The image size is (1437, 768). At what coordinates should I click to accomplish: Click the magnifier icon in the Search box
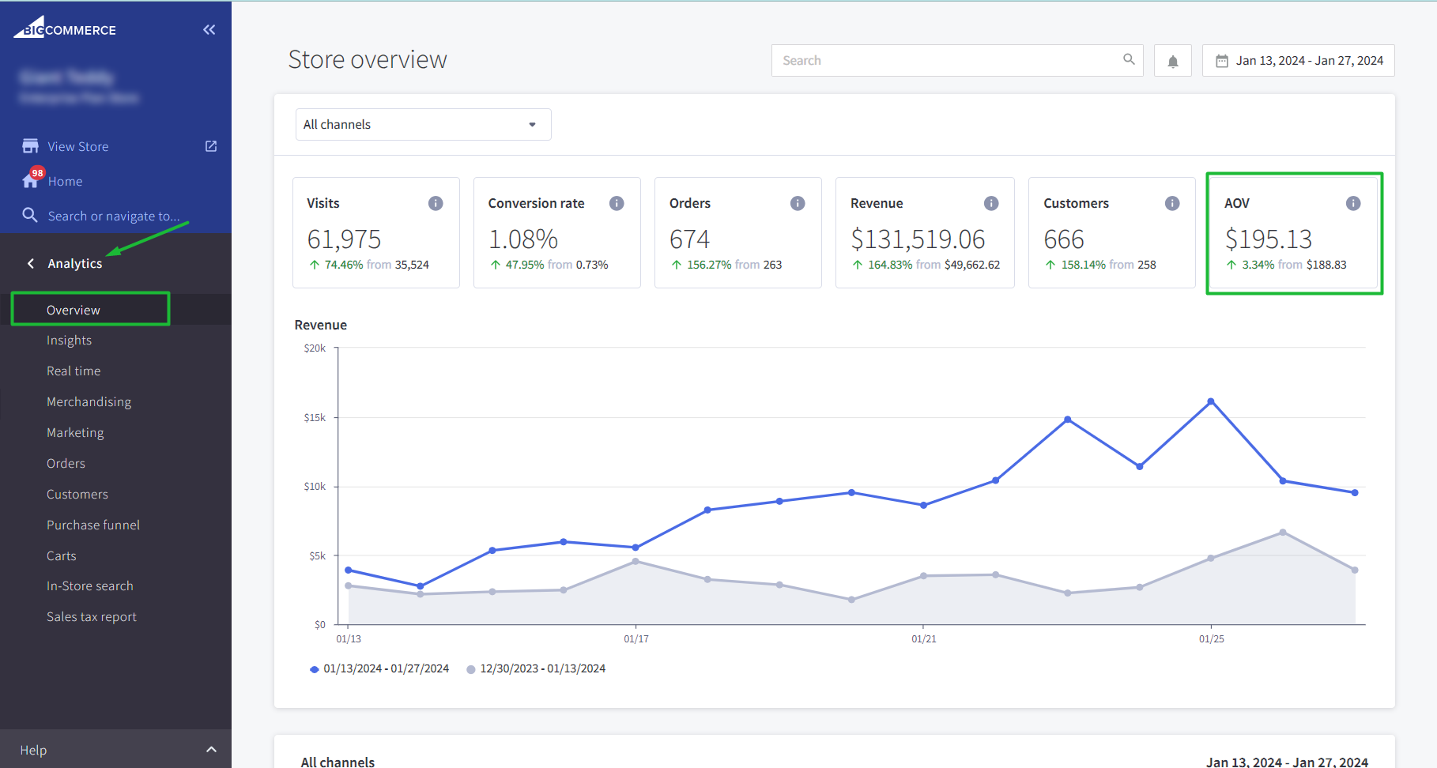[1129, 59]
